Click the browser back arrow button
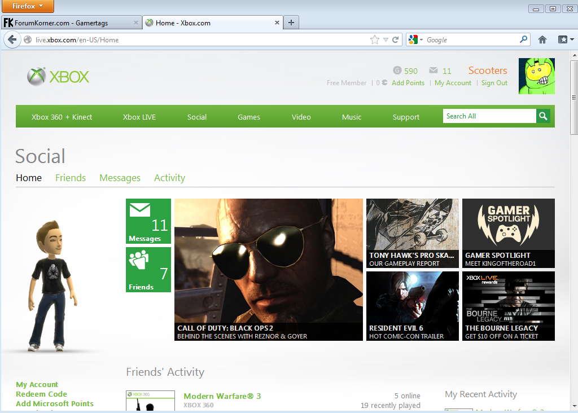578x413 pixels. (x=12, y=40)
